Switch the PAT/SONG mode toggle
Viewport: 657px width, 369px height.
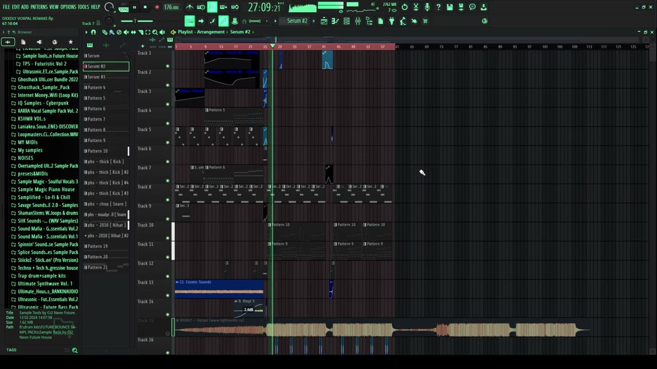pos(124,7)
